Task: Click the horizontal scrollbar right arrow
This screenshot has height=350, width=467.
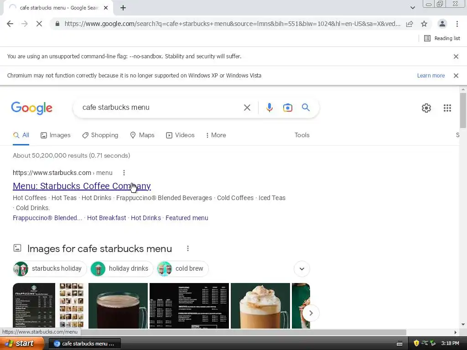Action: 456,332
